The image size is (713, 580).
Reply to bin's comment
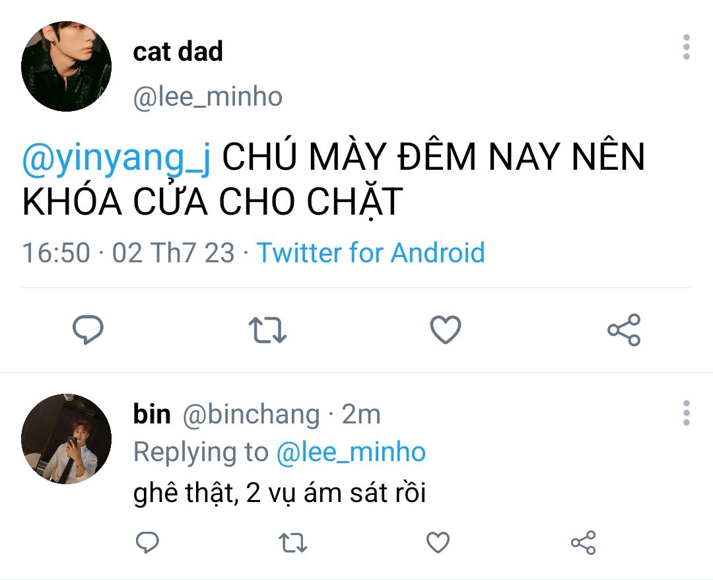click(x=147, y=542)
